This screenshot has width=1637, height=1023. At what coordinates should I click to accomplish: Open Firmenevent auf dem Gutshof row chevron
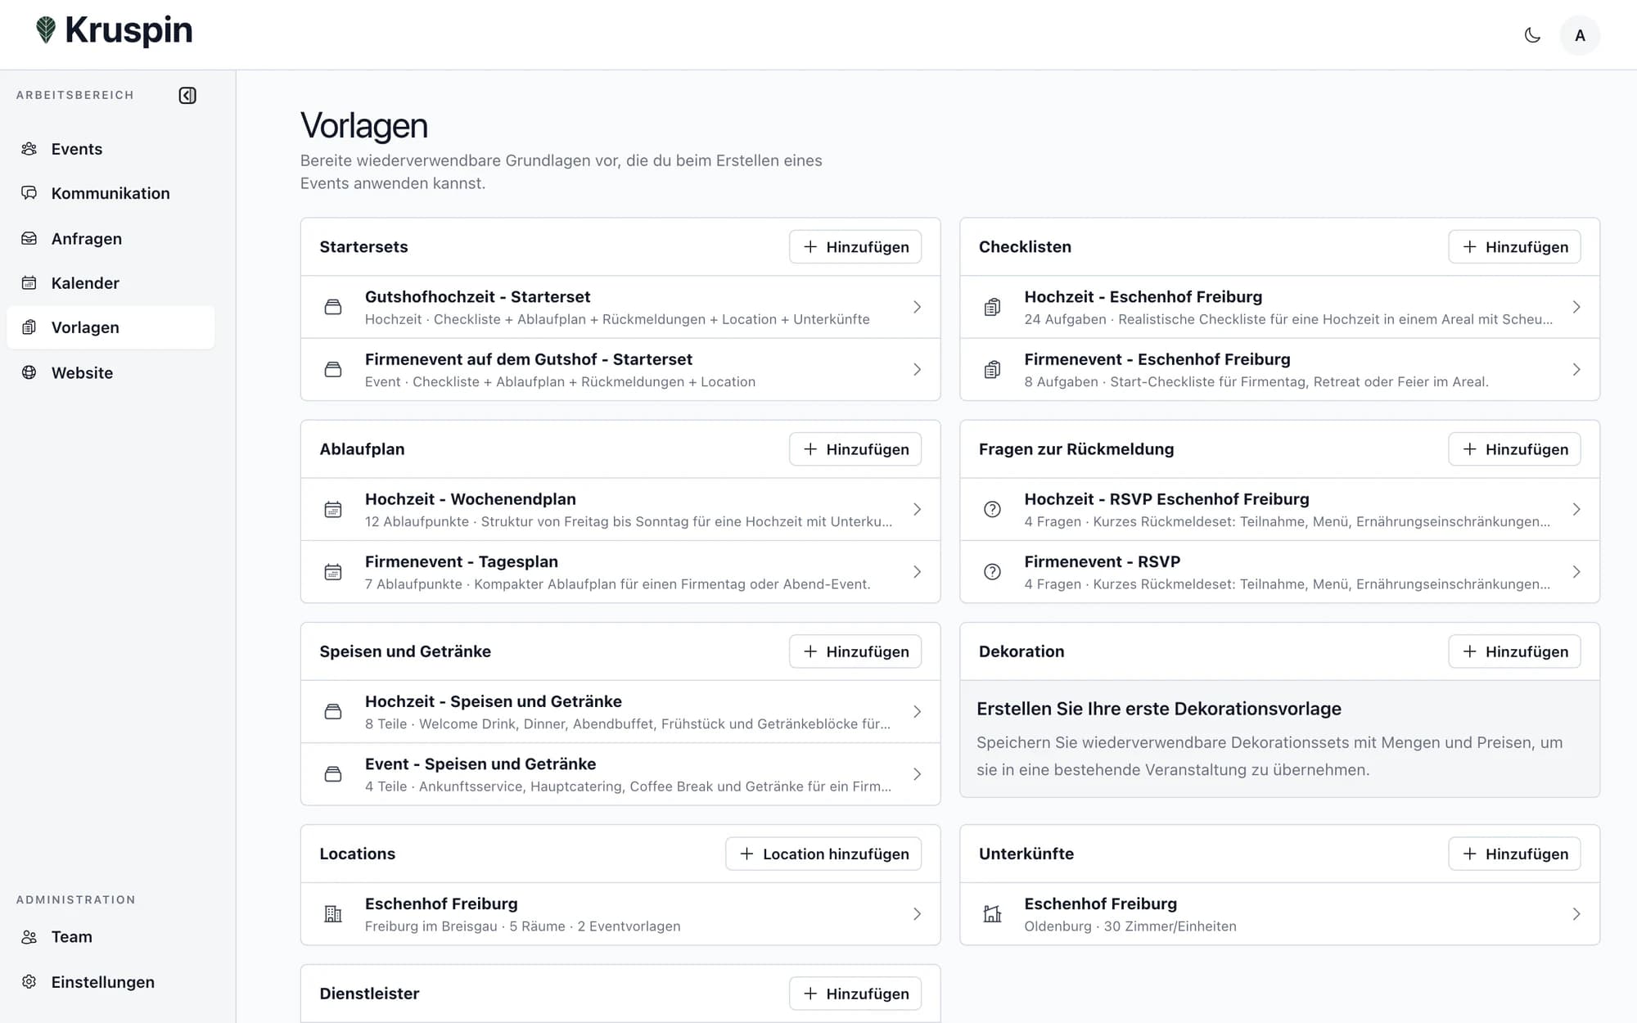coord(917,370)
